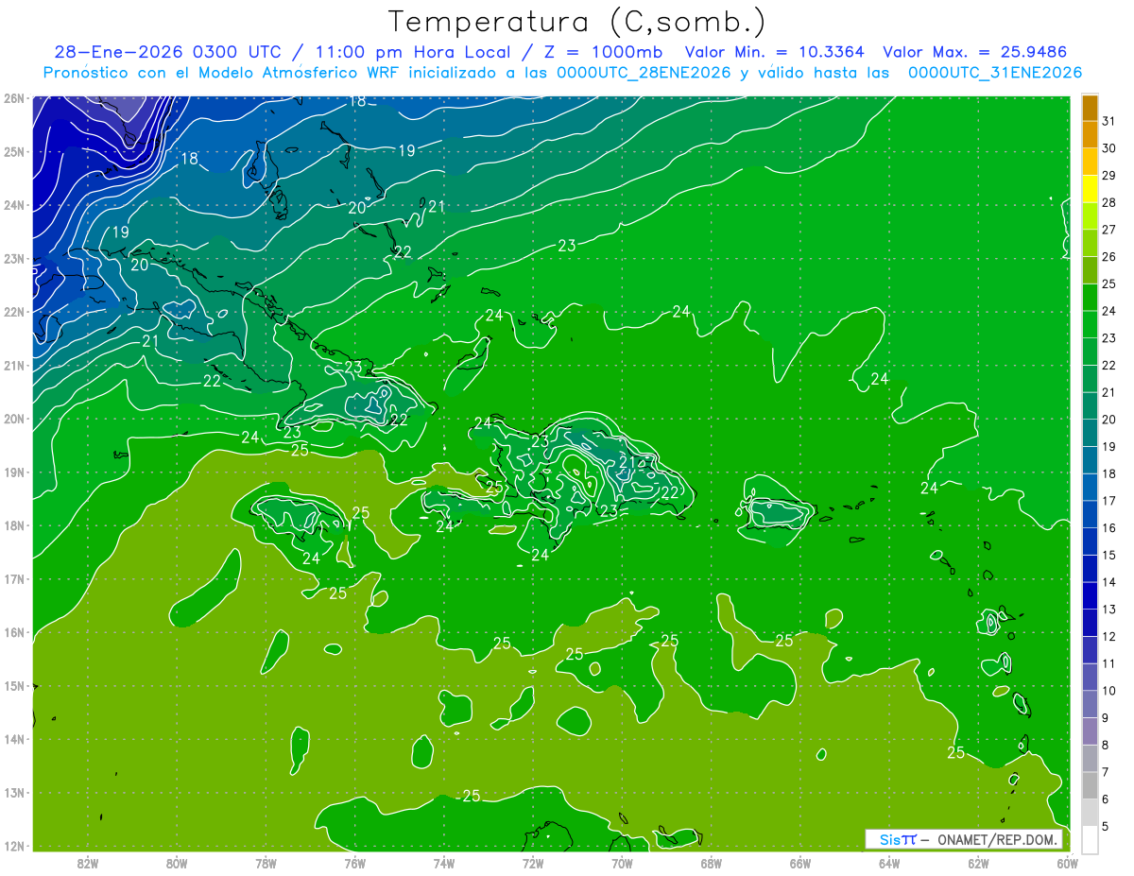1134x876 pixels.
Task: Click the "74W" longitude axis label
Action: pyautogui.click(x=444, y=863)
